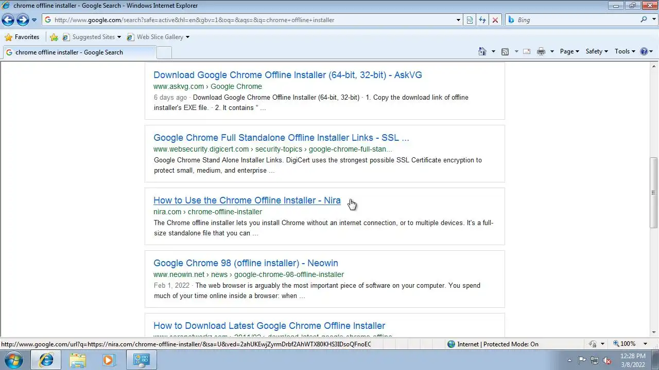
Task: Open Windows Media Player taskbar icon
Action: pos(109,360)
